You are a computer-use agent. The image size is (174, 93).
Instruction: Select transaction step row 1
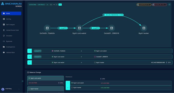(100, 51)
